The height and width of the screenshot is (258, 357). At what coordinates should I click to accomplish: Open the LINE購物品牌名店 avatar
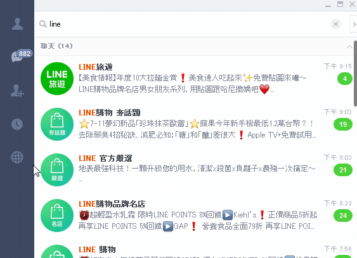tap(57, 216)
